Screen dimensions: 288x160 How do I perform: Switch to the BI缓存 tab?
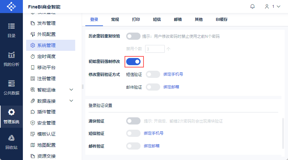point(221,20)
